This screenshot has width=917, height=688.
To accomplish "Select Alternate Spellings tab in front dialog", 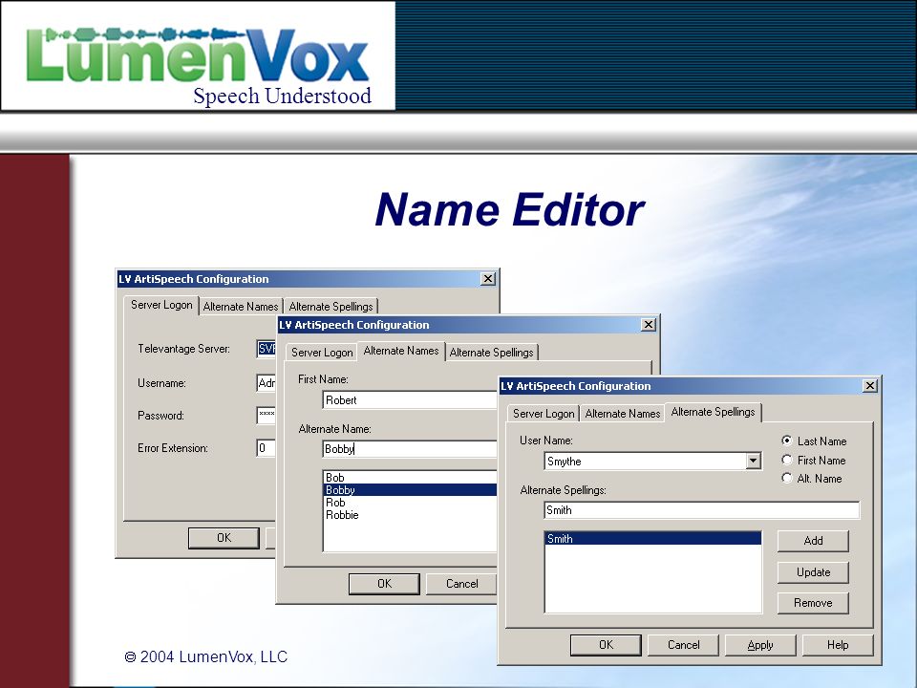I will click(x=713, y=412).
